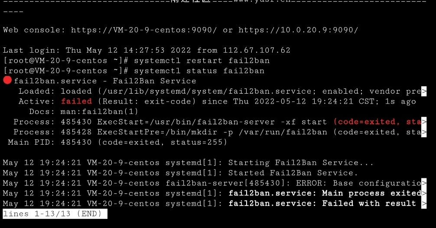436x228 pixels.
Task: Click the truncation marker on Loaded line
Action: pyautogui.click(x=424, y=91)
